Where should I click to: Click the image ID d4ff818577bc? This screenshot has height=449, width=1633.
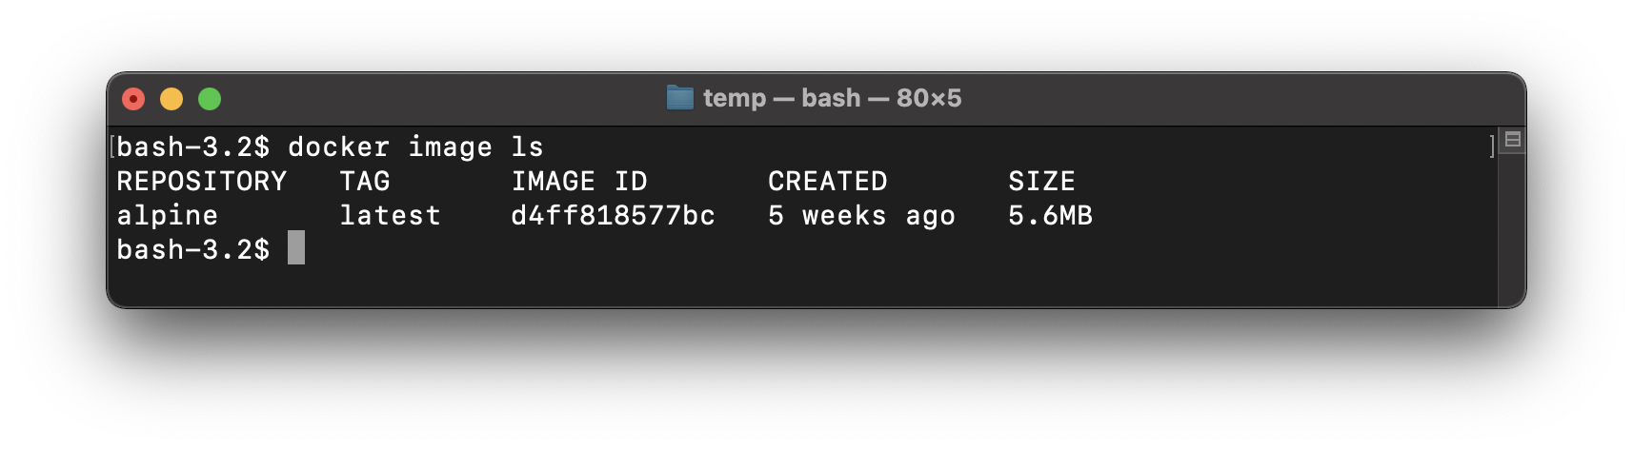tap(613, 216)
